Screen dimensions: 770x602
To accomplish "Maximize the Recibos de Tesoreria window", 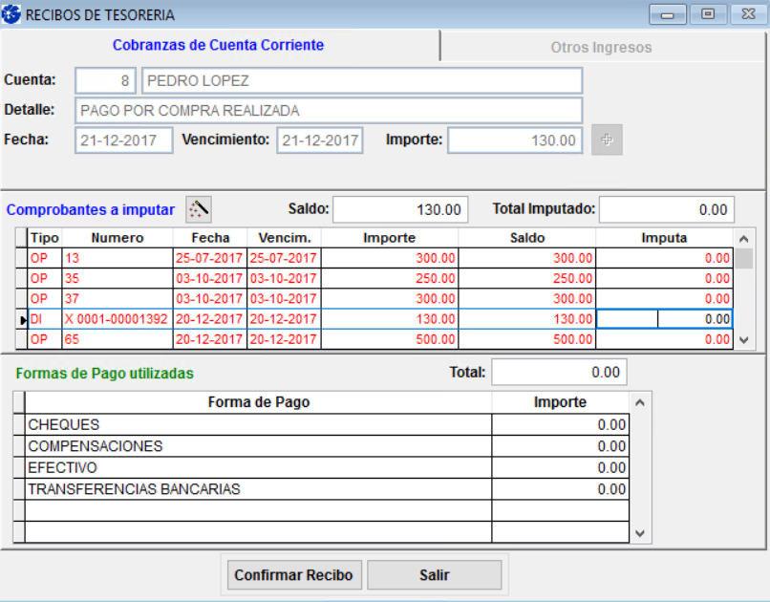I will [708, 14].
